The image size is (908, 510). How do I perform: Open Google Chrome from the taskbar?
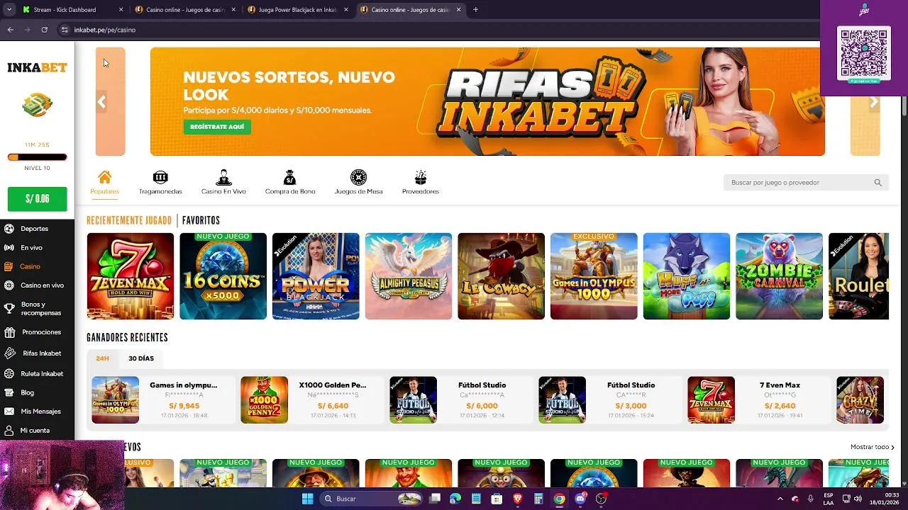(x=559, y=499)
